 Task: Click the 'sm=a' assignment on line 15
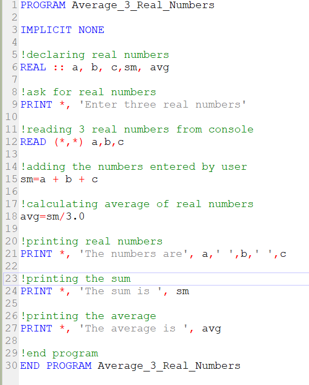coord(33,180)
